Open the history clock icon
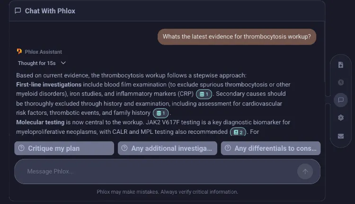355x204 pixels. (340, 83)
